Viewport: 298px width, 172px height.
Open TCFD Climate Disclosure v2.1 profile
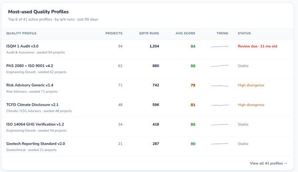32,105
